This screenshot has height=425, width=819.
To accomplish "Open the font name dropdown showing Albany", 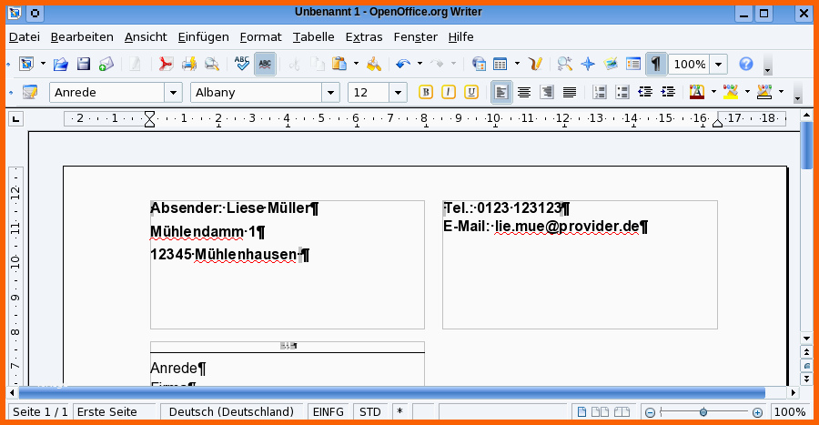I will pyautogui.click(x=330, y=93).
